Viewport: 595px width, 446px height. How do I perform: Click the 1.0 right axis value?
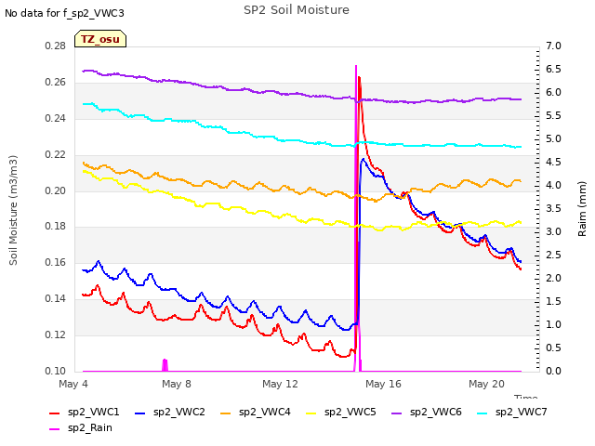pos(554,324)
